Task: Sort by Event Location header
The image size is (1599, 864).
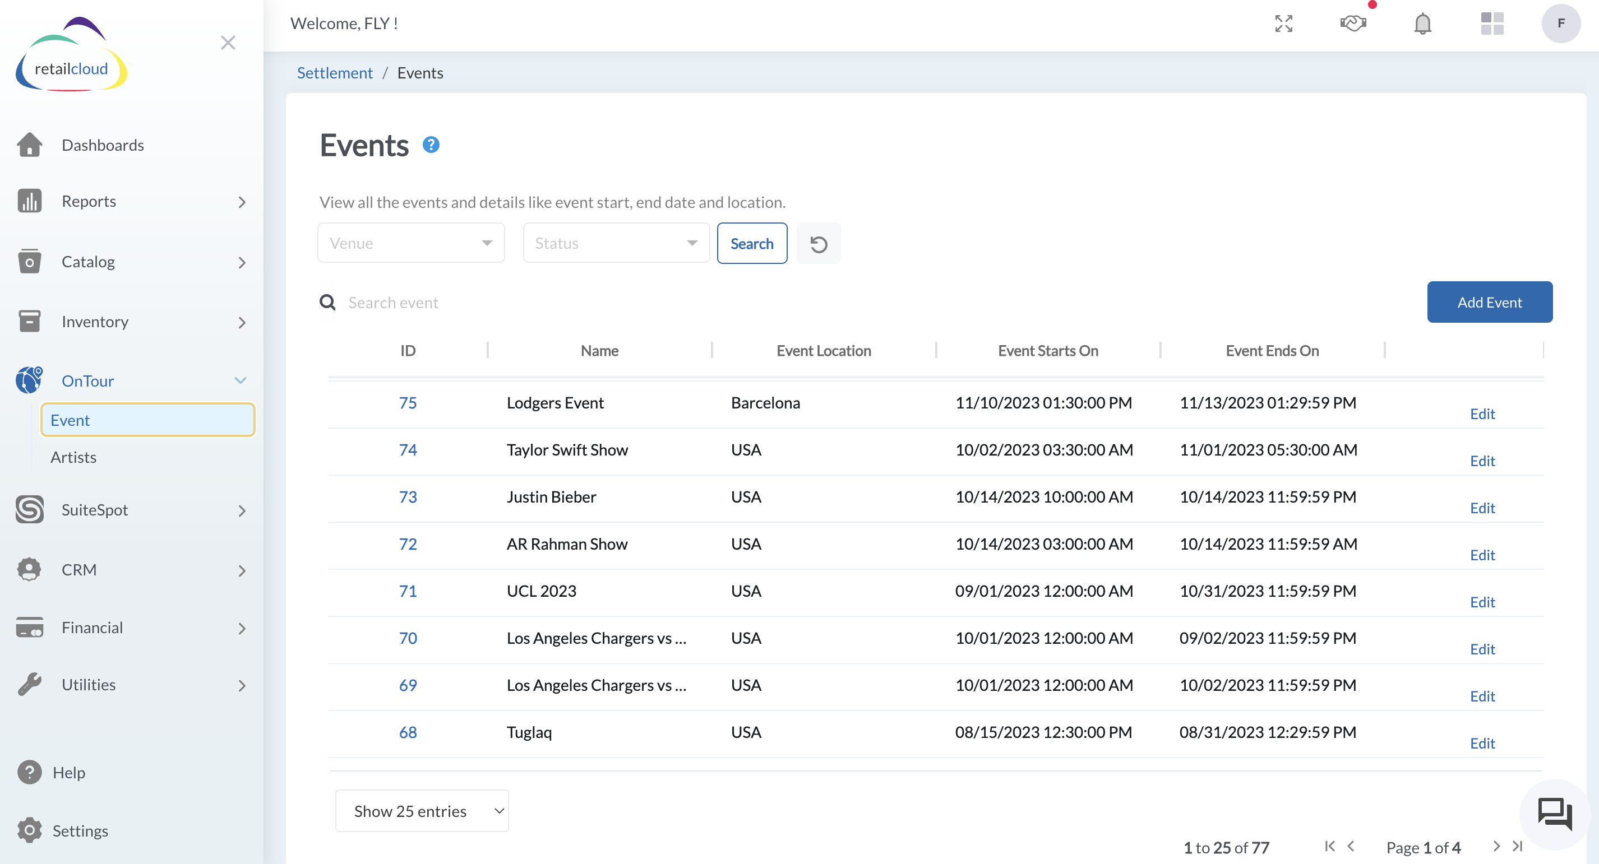Action: click(x=824, y=350)
